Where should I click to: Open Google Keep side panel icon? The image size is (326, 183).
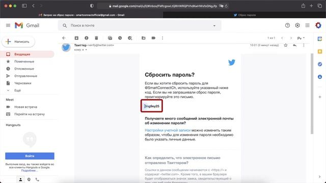pos(320,51)
